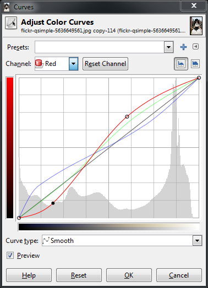
Task: Toggle the Preview checkbox
Action: [x=10, y=256]
